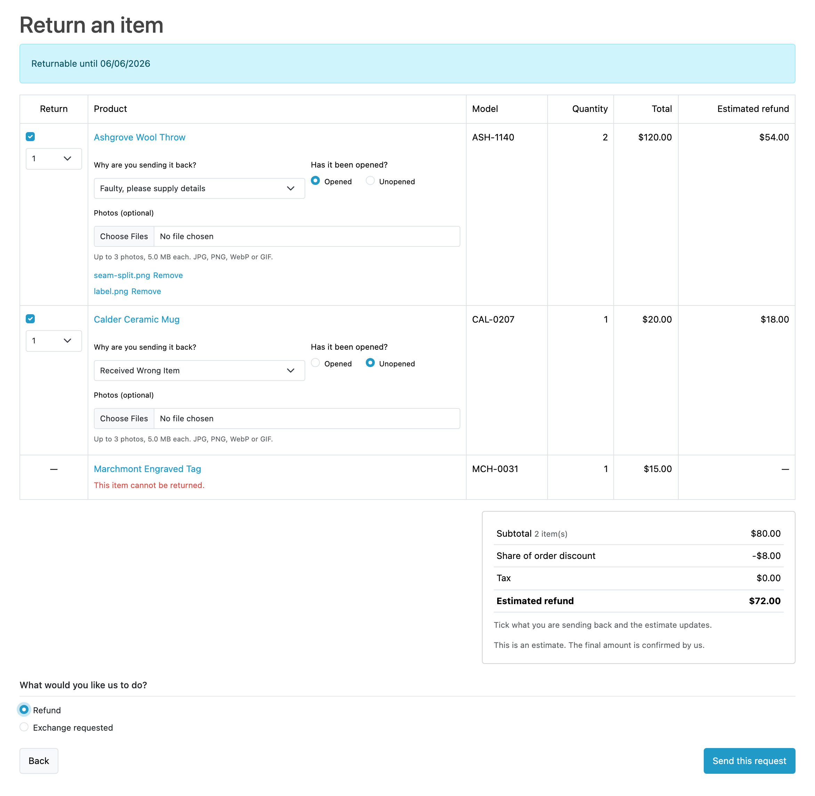Open the seam-split.png photo link

122,275
